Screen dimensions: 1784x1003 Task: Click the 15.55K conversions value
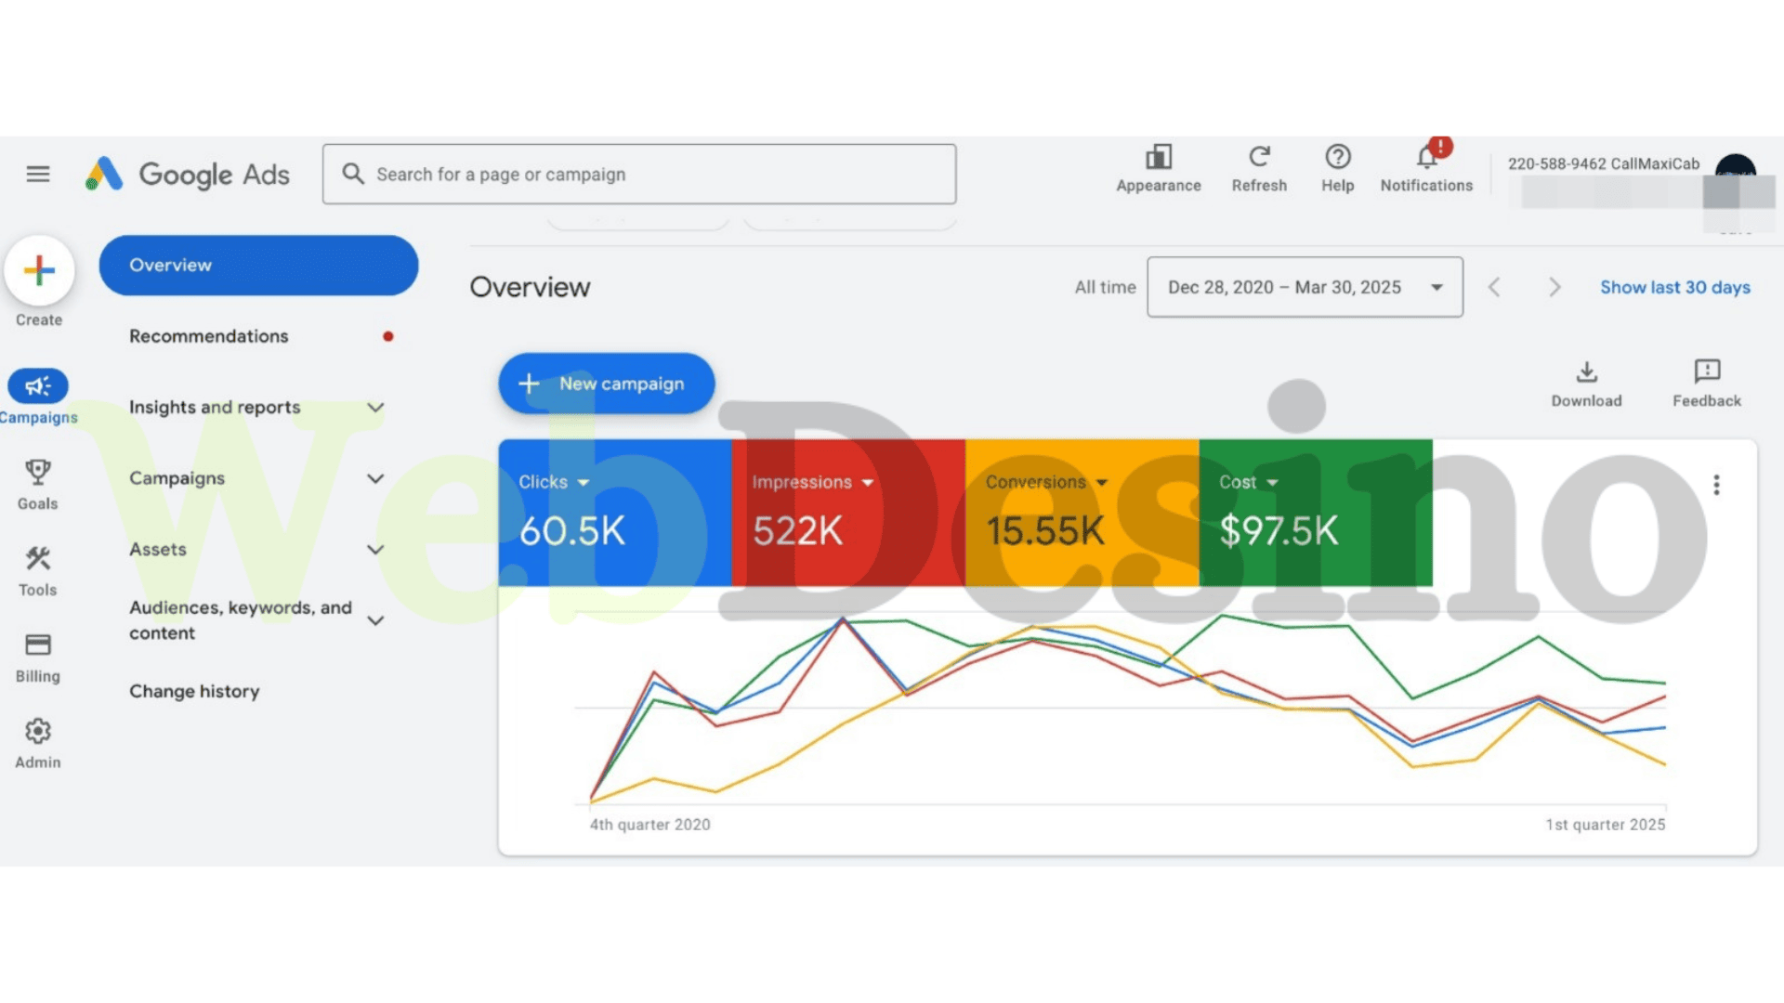(1045, 531)
